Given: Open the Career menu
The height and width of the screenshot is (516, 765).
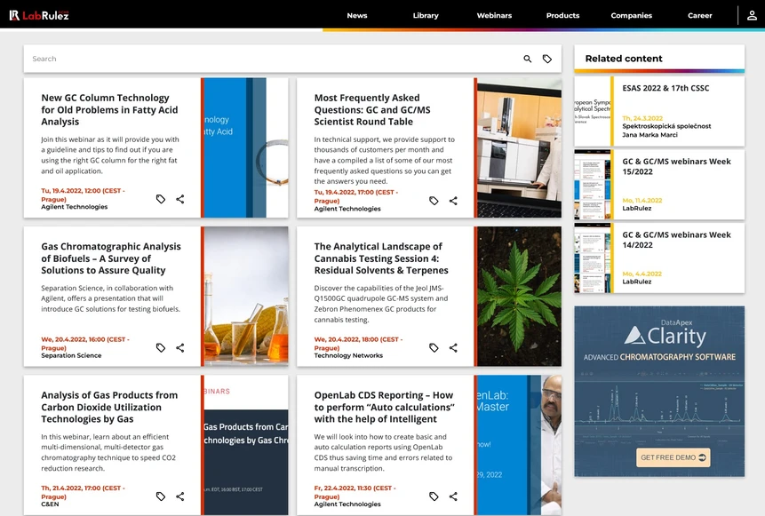Looking at the screenshot, I should click(x=699, y=16).
